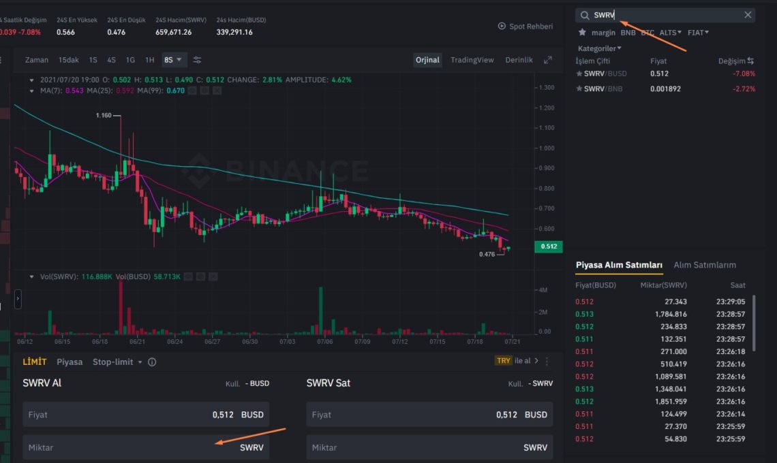777x463 pixels.
Task: Select the Piyasa order type
Action: [x=70, y=362]
